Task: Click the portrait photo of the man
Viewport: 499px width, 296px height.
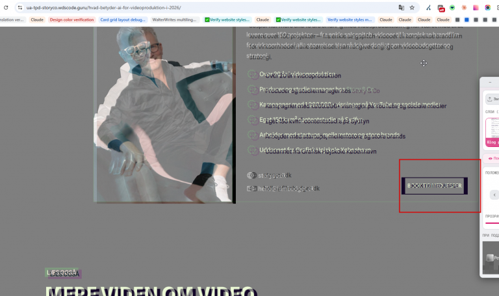Action: (x=164, y=114)
